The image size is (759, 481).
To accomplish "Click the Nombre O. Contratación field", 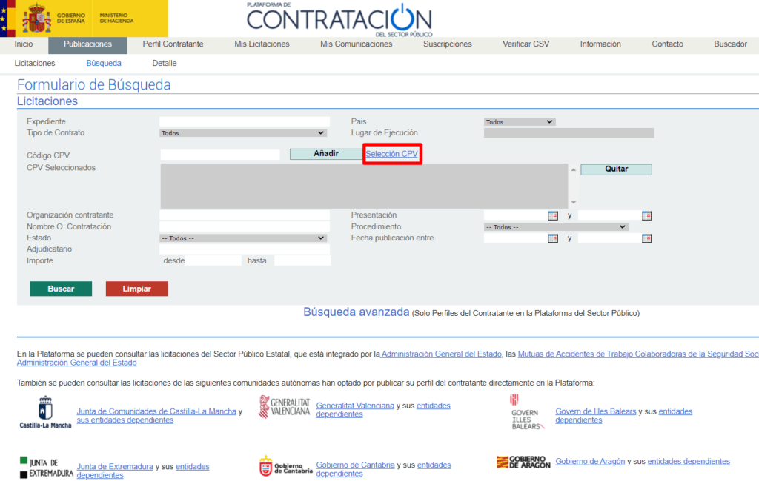I will (245, 226).
